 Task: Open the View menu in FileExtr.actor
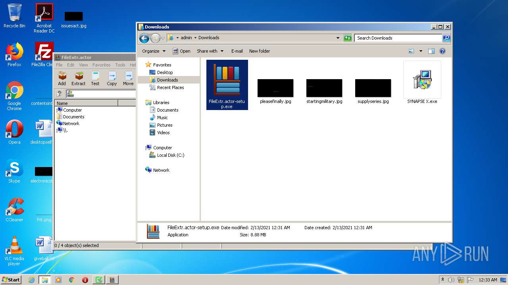coord(83,65)
